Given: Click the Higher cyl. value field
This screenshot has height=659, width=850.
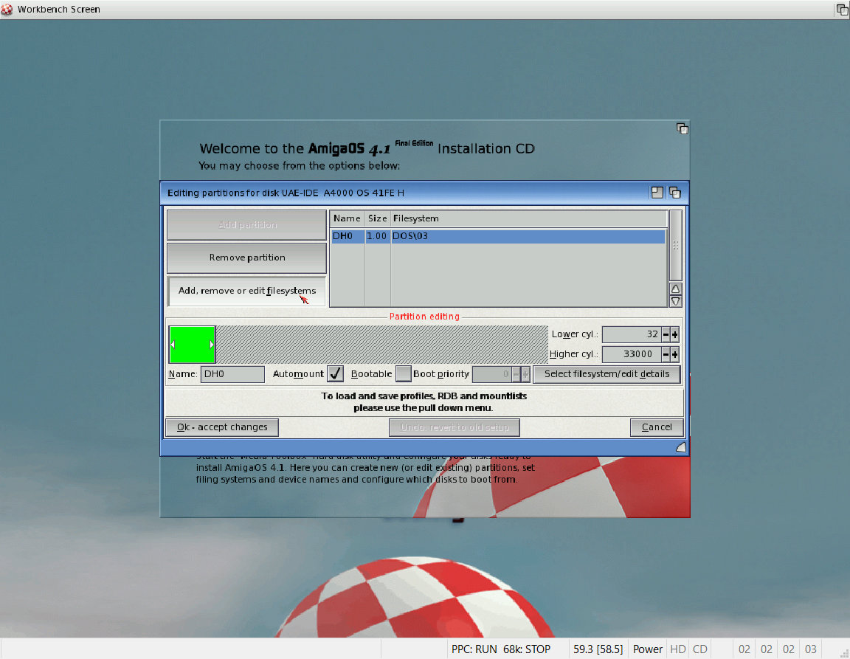Looking at the screenshot, I should 632,354.
